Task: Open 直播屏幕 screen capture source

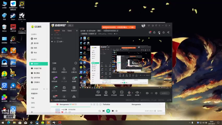Action: (x=98, y=93)
